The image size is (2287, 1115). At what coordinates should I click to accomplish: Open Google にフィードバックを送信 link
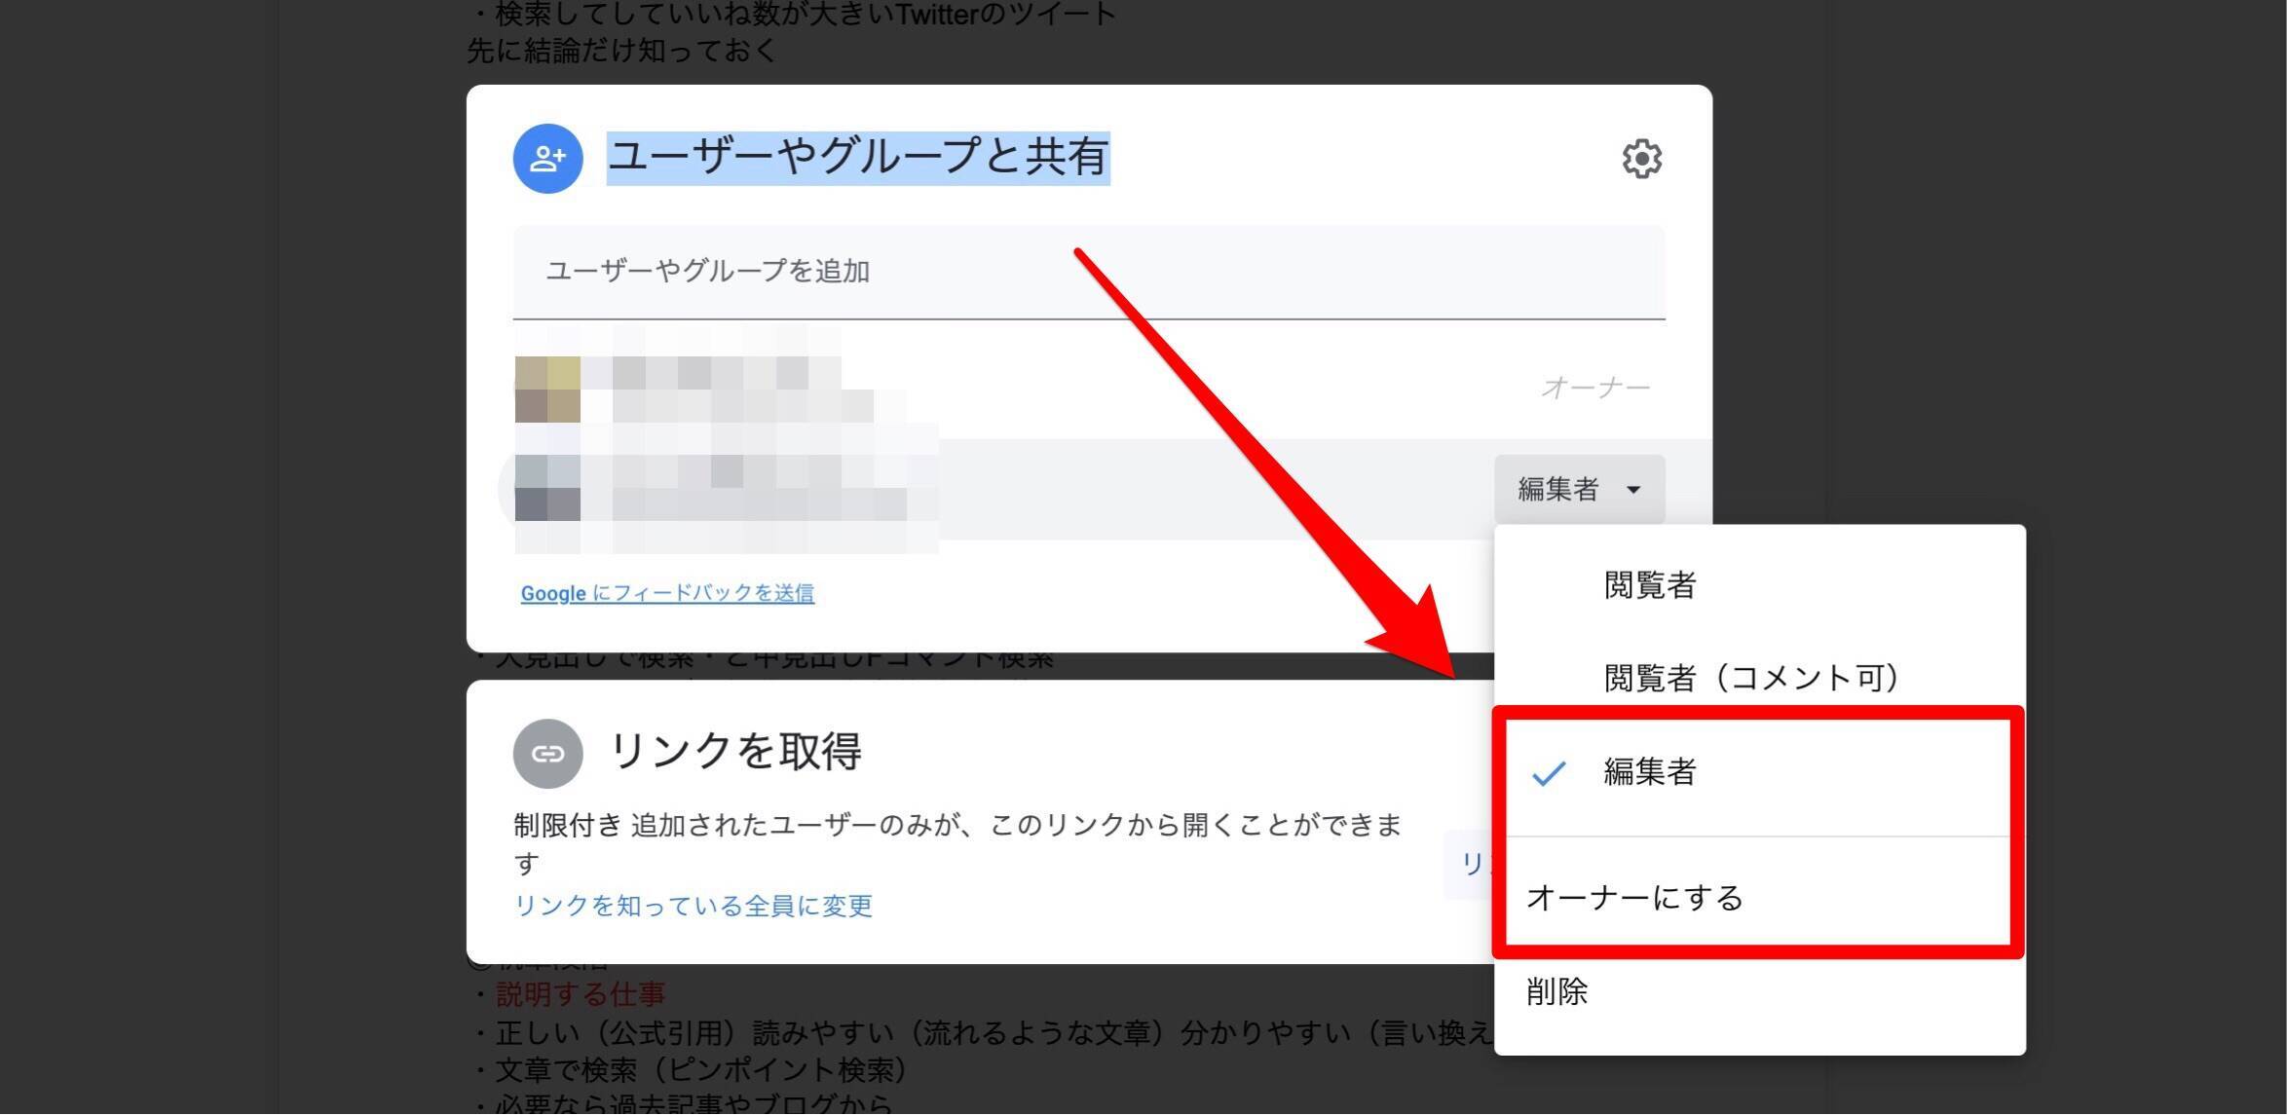point(667,593)
